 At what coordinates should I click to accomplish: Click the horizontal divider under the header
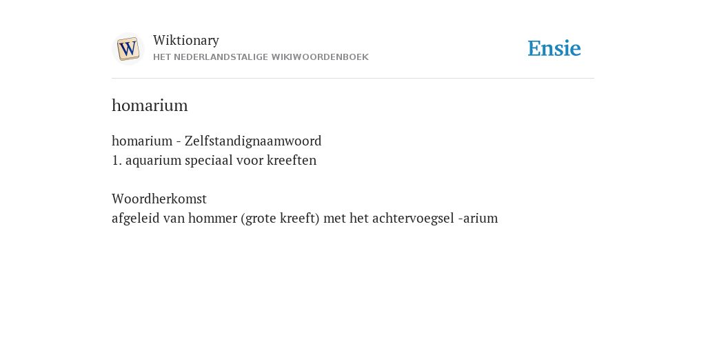tap(353, 79)
